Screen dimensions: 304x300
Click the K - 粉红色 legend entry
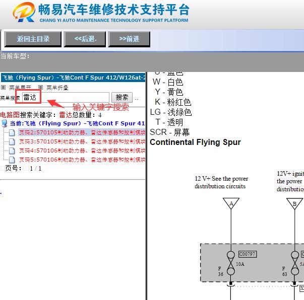(x=173, y=102)
